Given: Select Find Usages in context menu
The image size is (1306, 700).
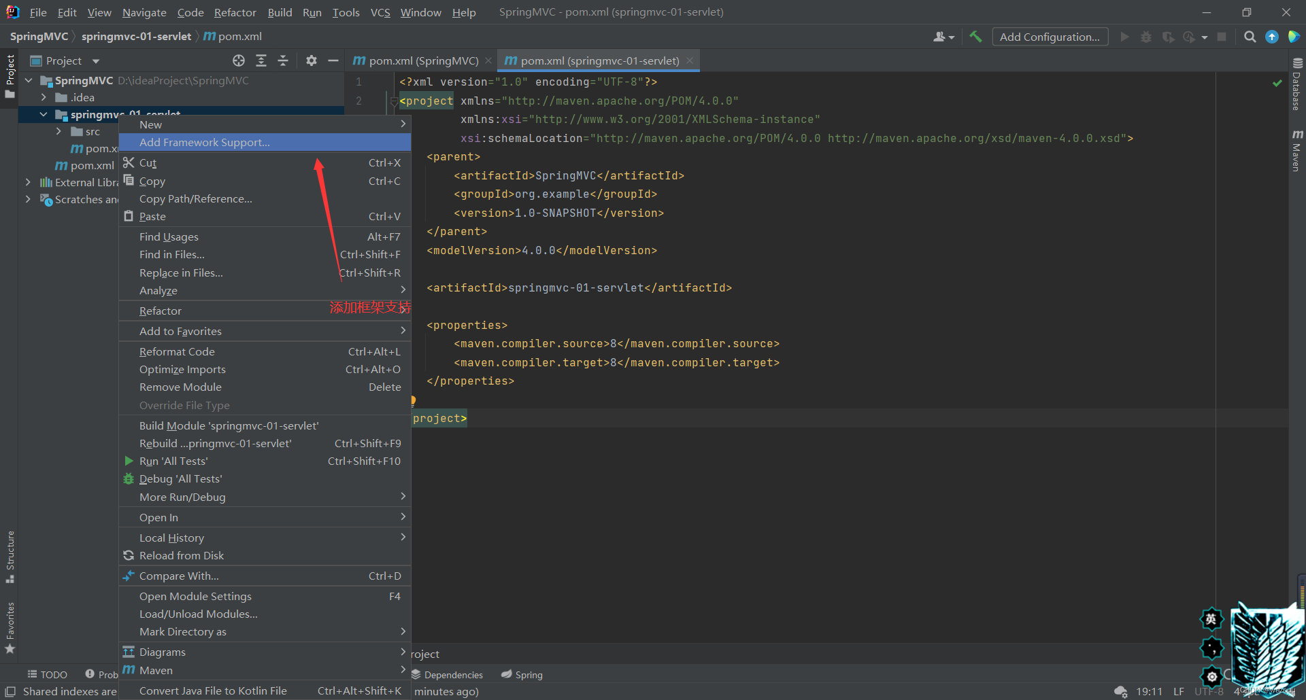Looking at the screenshot, I should [x=265, y=237].
